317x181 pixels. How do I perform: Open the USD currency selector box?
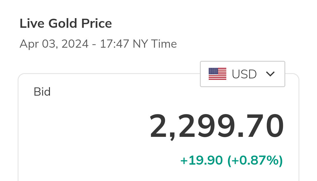pyautogui.click(x=242, y=74)
